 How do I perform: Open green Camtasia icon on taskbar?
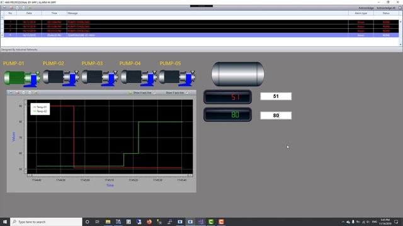pos(211,222)
